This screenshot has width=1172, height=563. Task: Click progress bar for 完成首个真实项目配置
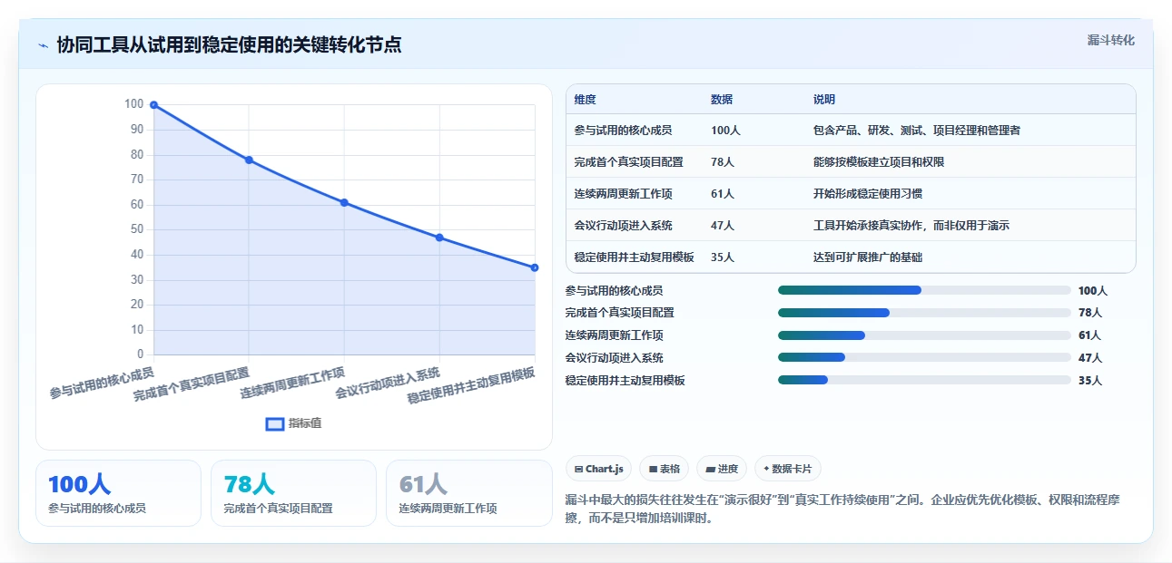[x=924, y=313]
